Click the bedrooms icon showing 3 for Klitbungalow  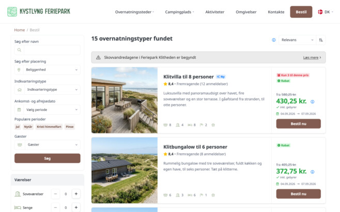pos(178,195)
